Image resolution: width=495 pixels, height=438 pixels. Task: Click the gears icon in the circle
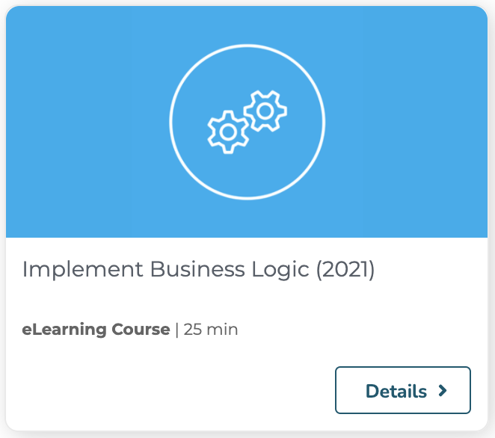248,122
